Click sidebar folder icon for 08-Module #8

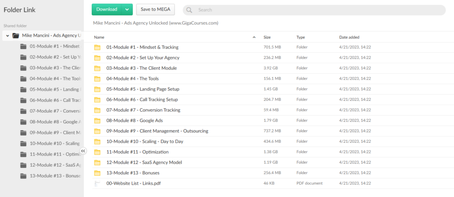tap(23, 122)
